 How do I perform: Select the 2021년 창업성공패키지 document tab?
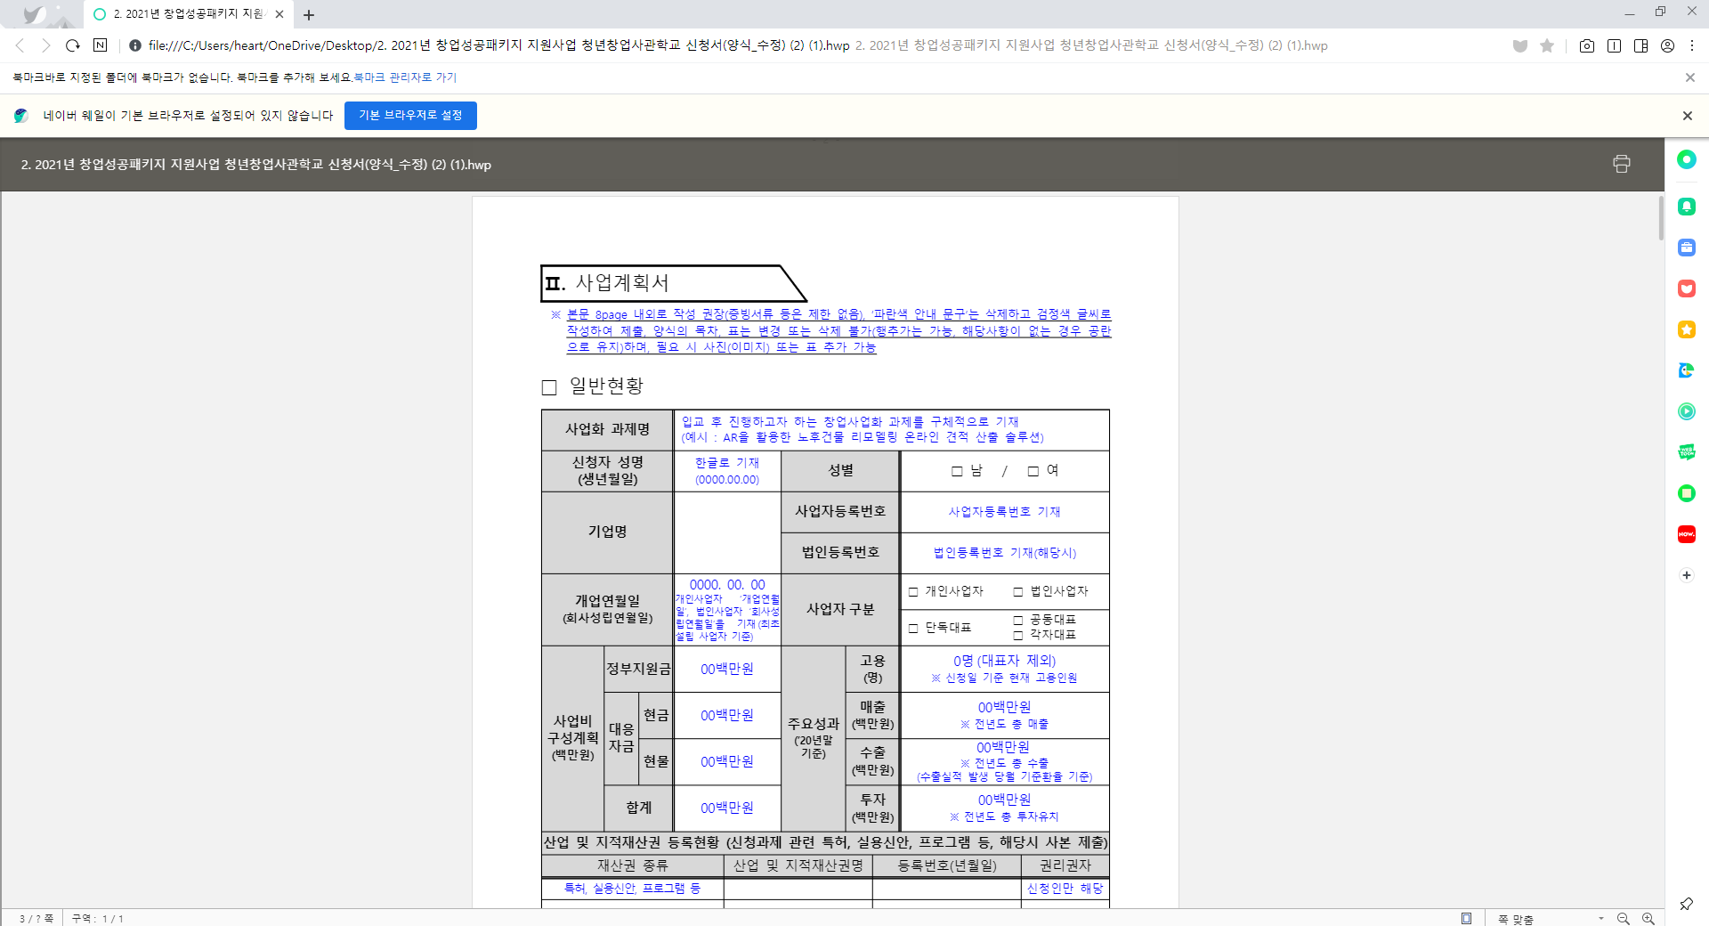tap(188, 14)
